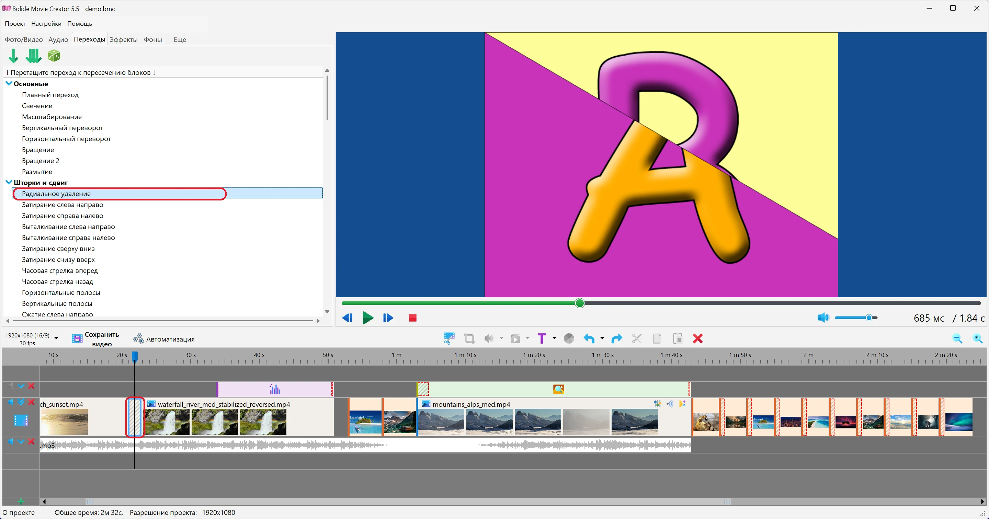Open the Автоматизация button
Screen dimensions: 989x519
click(x=164, y=339)
